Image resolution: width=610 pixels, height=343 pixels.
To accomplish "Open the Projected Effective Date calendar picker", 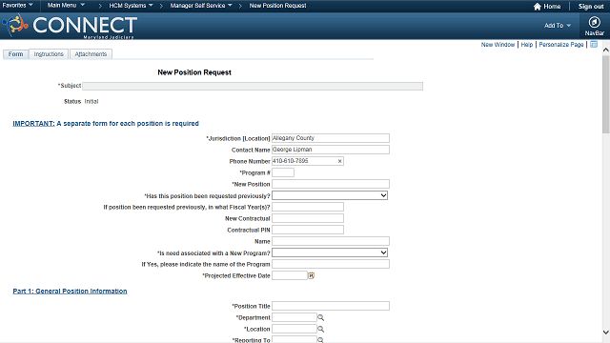I will 312,275.
